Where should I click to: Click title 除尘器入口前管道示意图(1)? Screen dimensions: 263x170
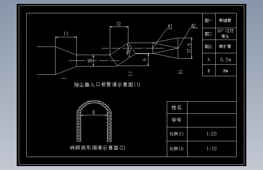[x=107, y=85]
